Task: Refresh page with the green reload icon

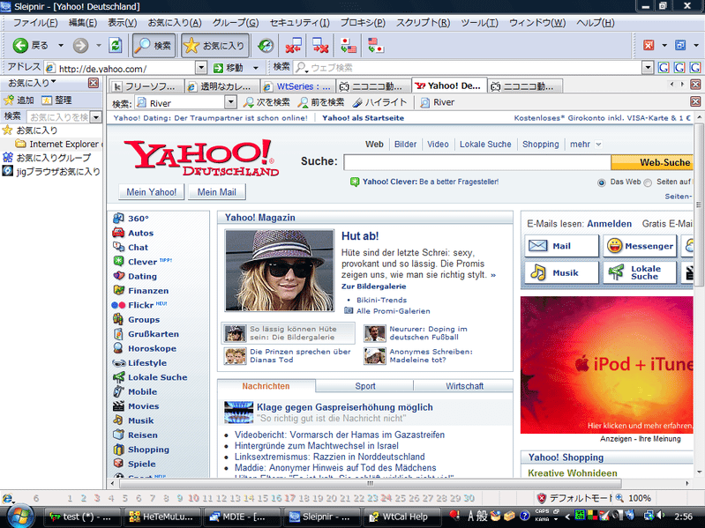Action: [x=116, y=45]
